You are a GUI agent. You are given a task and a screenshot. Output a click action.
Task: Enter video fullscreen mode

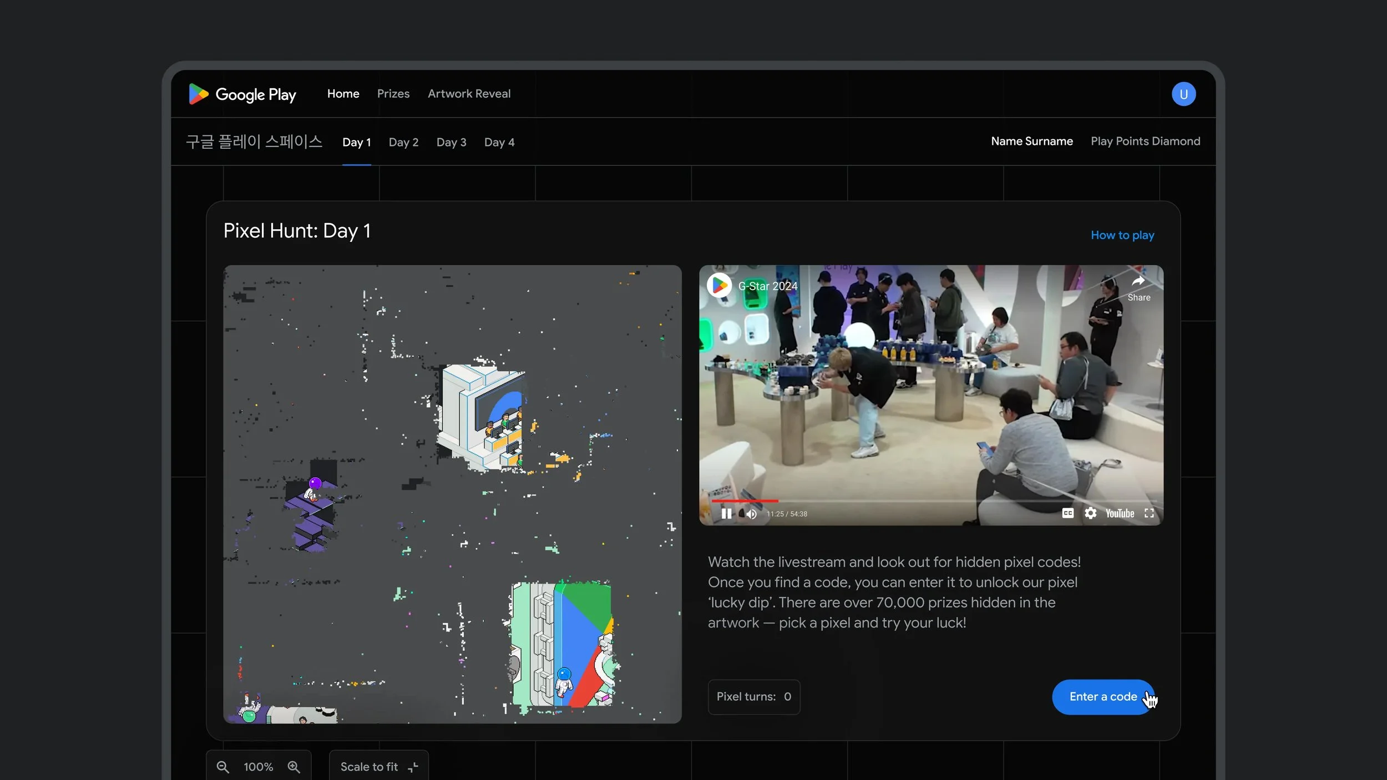tap(1149, 513)
